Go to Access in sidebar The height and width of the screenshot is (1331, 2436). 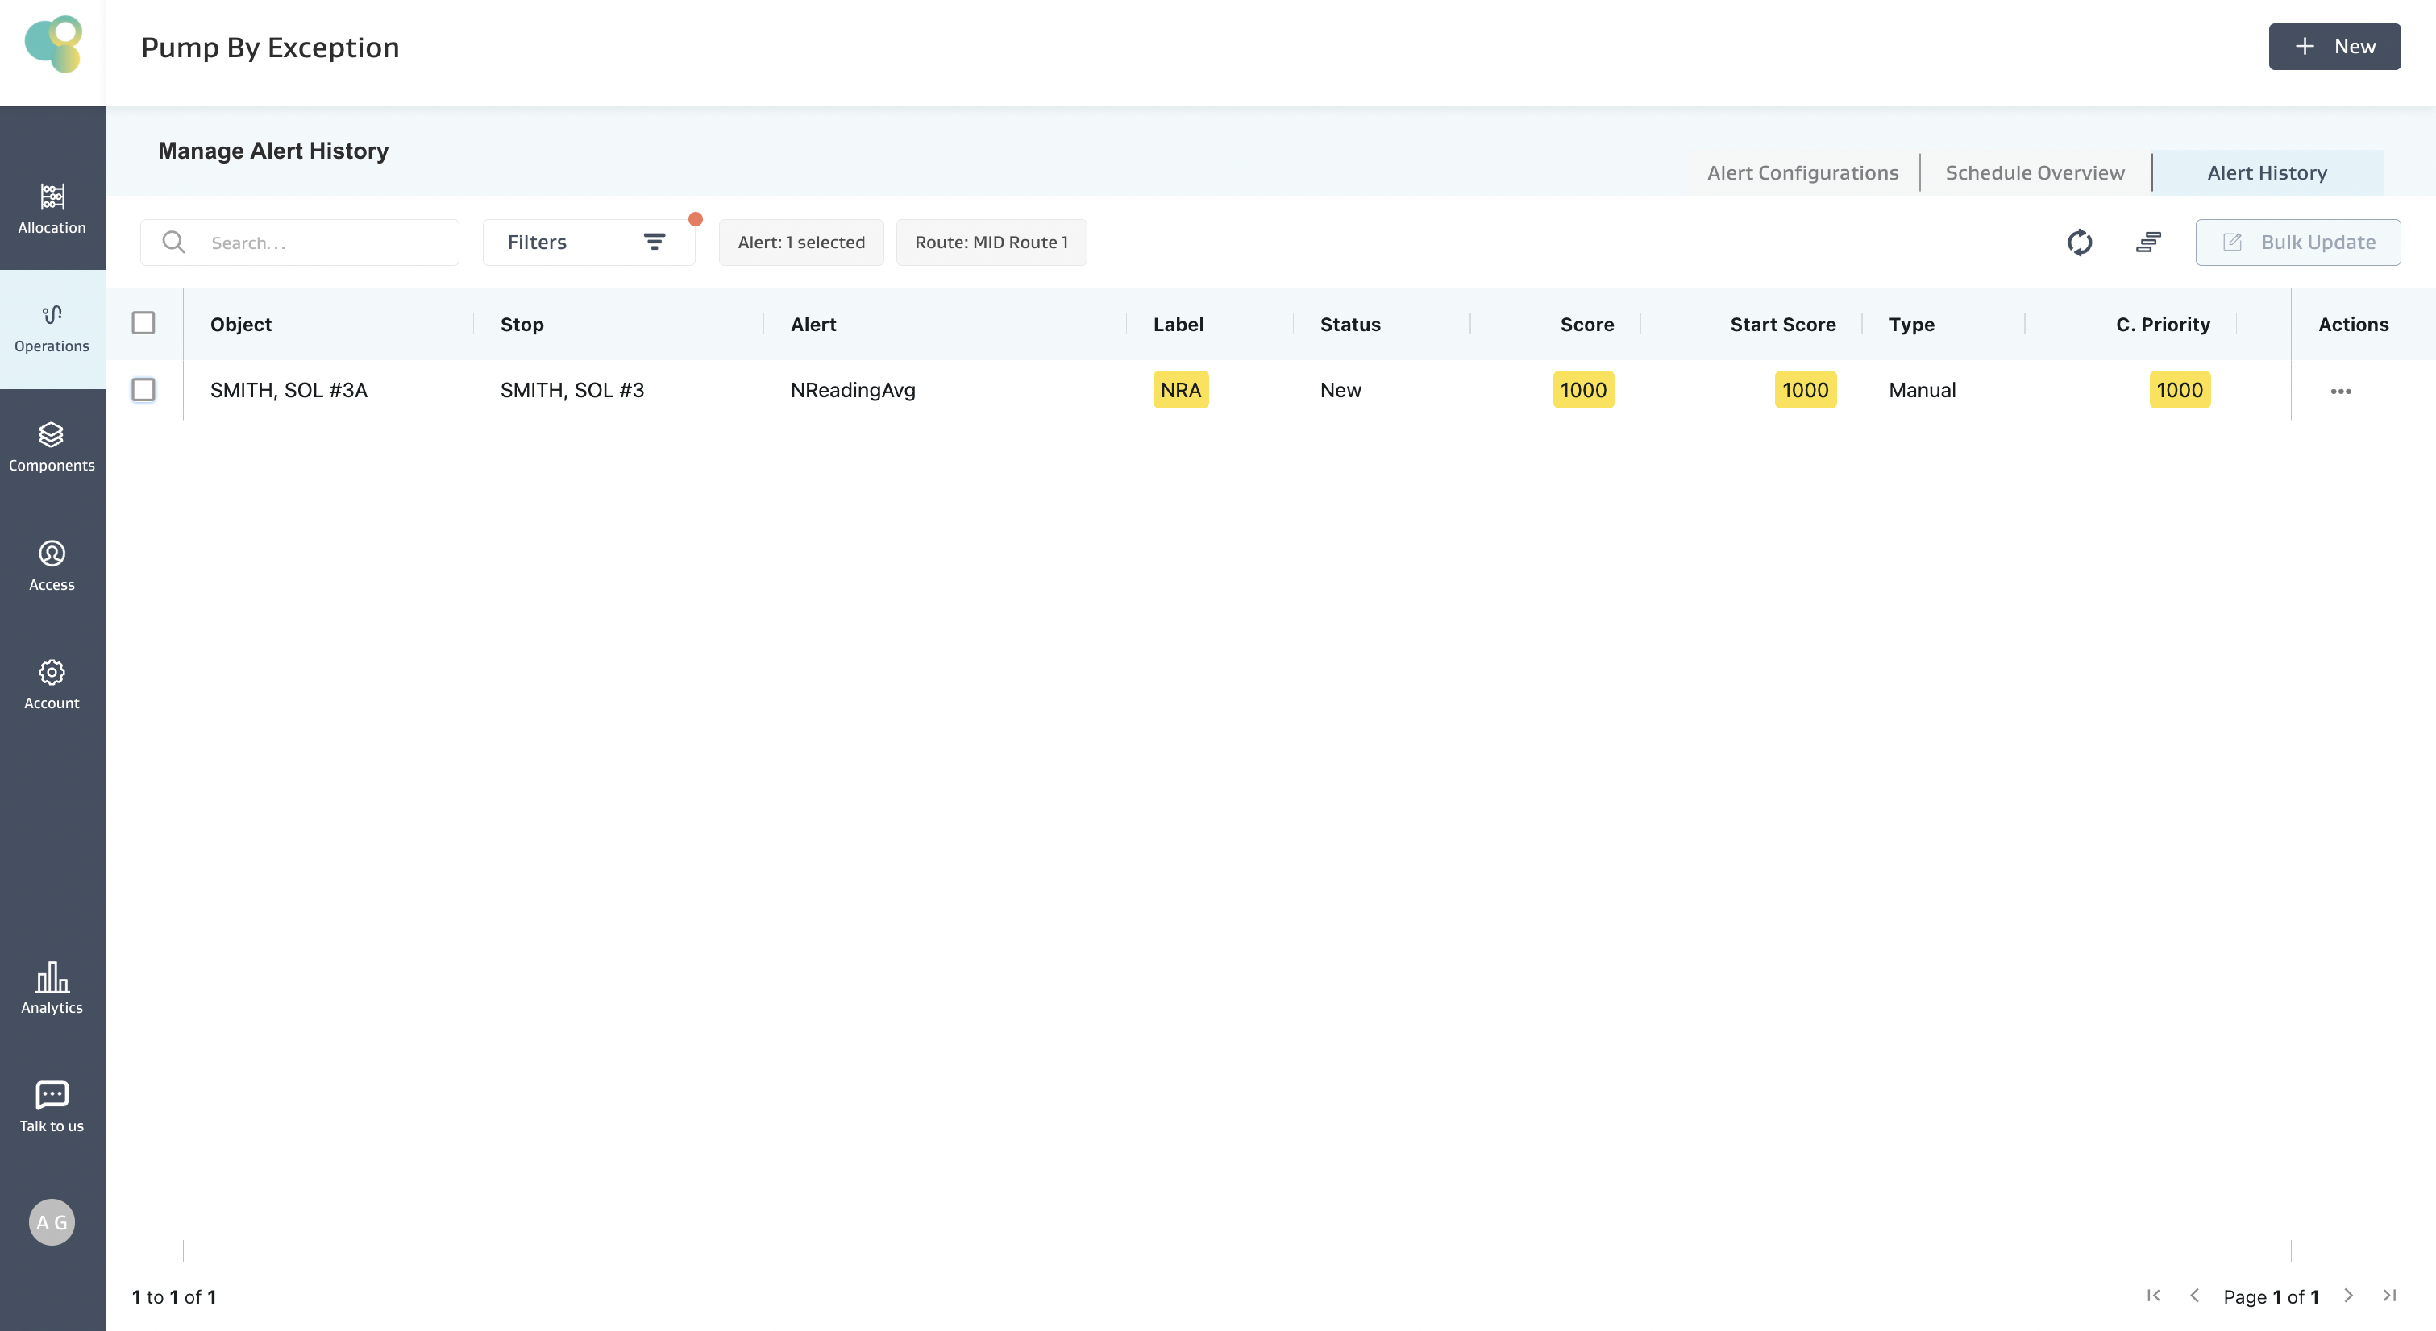[52, 566]
